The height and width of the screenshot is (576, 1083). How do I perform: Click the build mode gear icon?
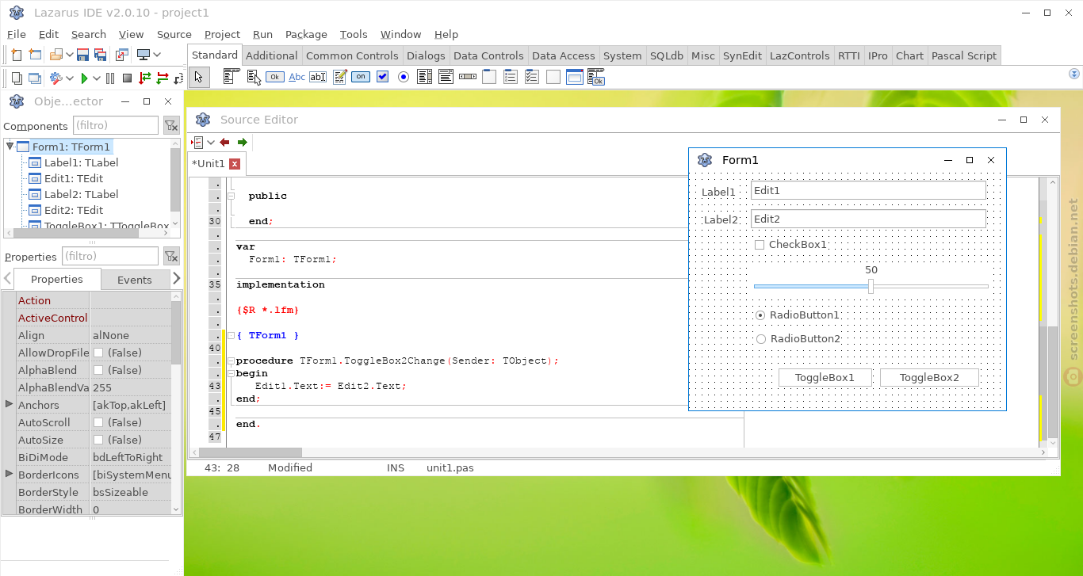[55, 78]
